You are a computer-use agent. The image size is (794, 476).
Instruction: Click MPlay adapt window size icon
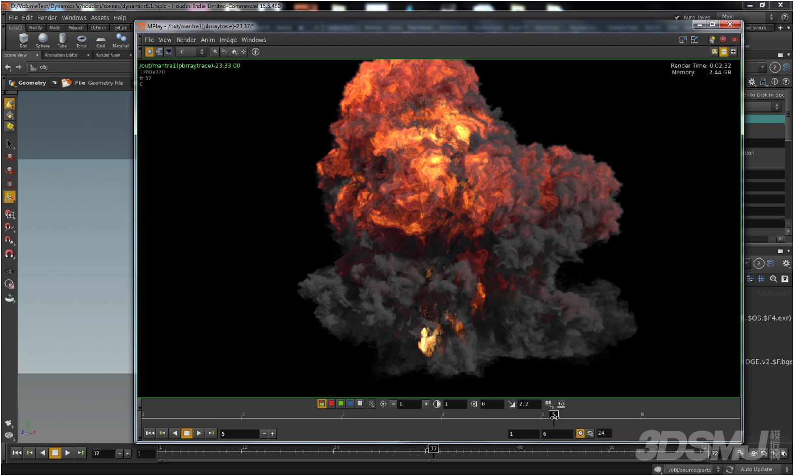[683, 39]
